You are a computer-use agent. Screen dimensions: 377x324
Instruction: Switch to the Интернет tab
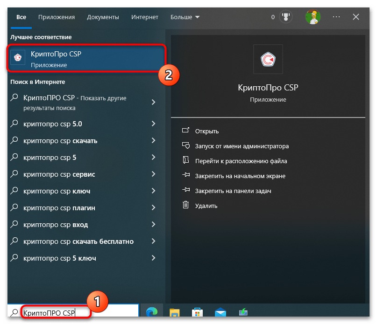[145, 17]
